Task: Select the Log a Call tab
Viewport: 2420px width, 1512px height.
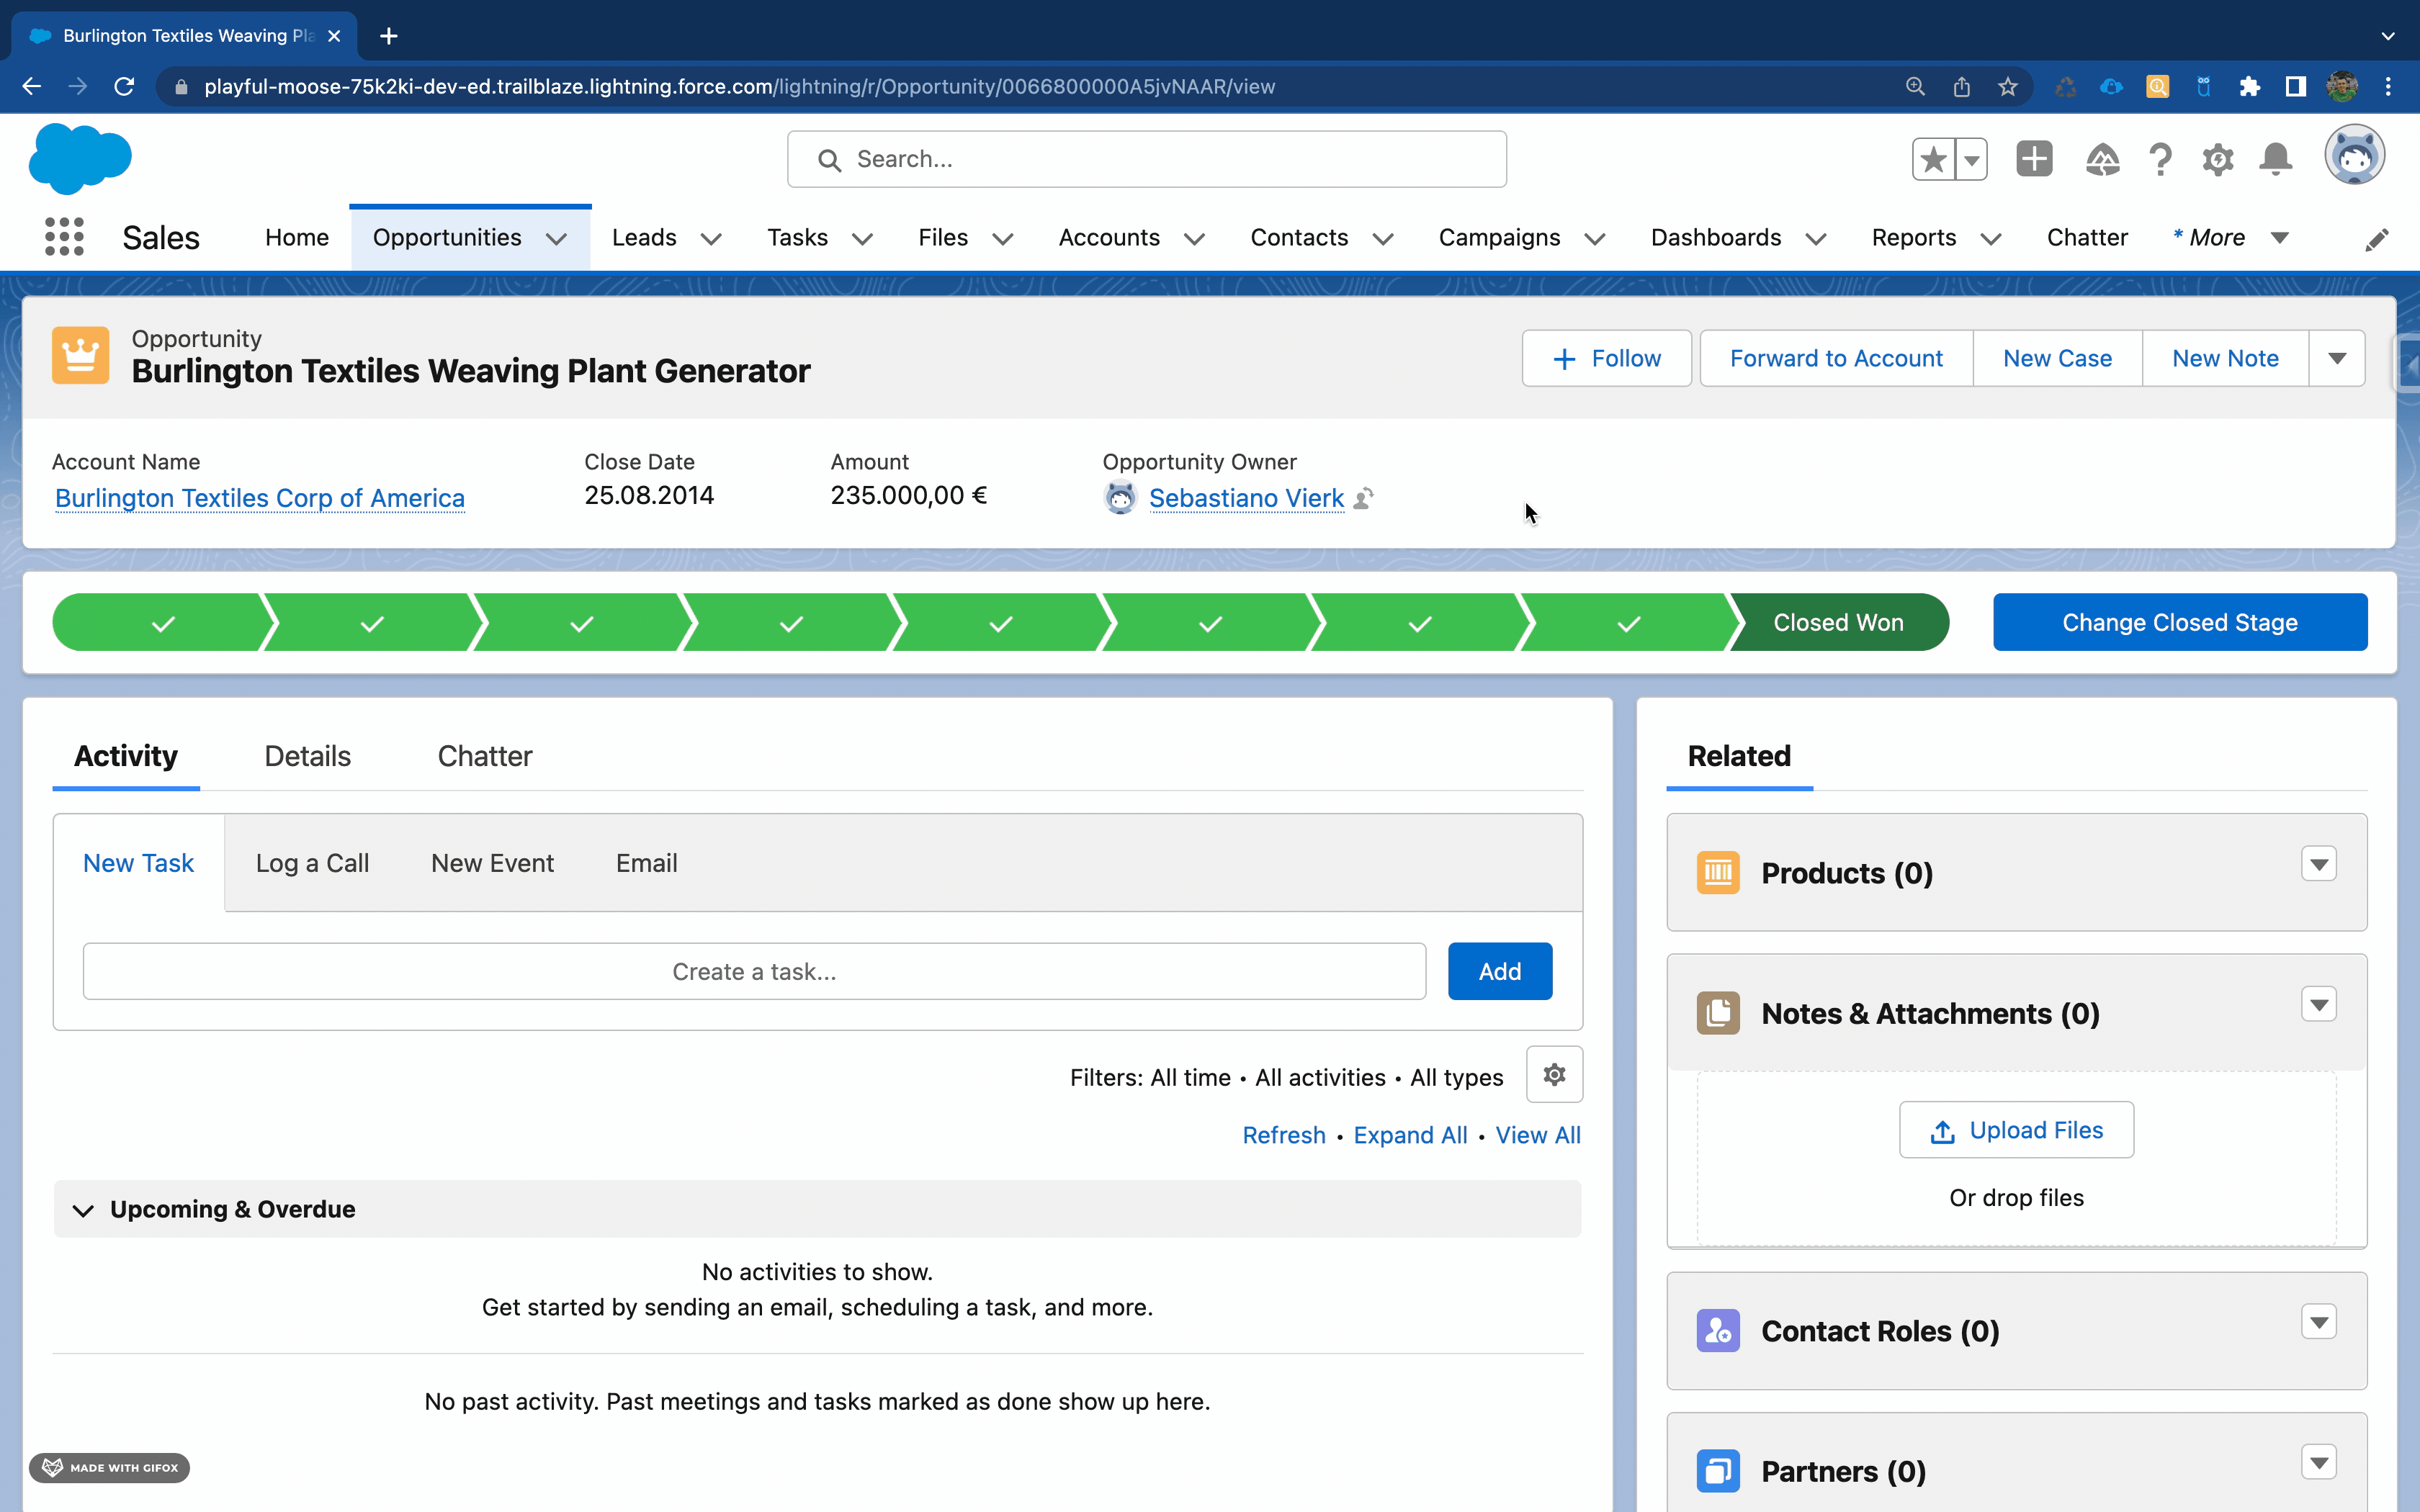Action: [x=312, y=863]
